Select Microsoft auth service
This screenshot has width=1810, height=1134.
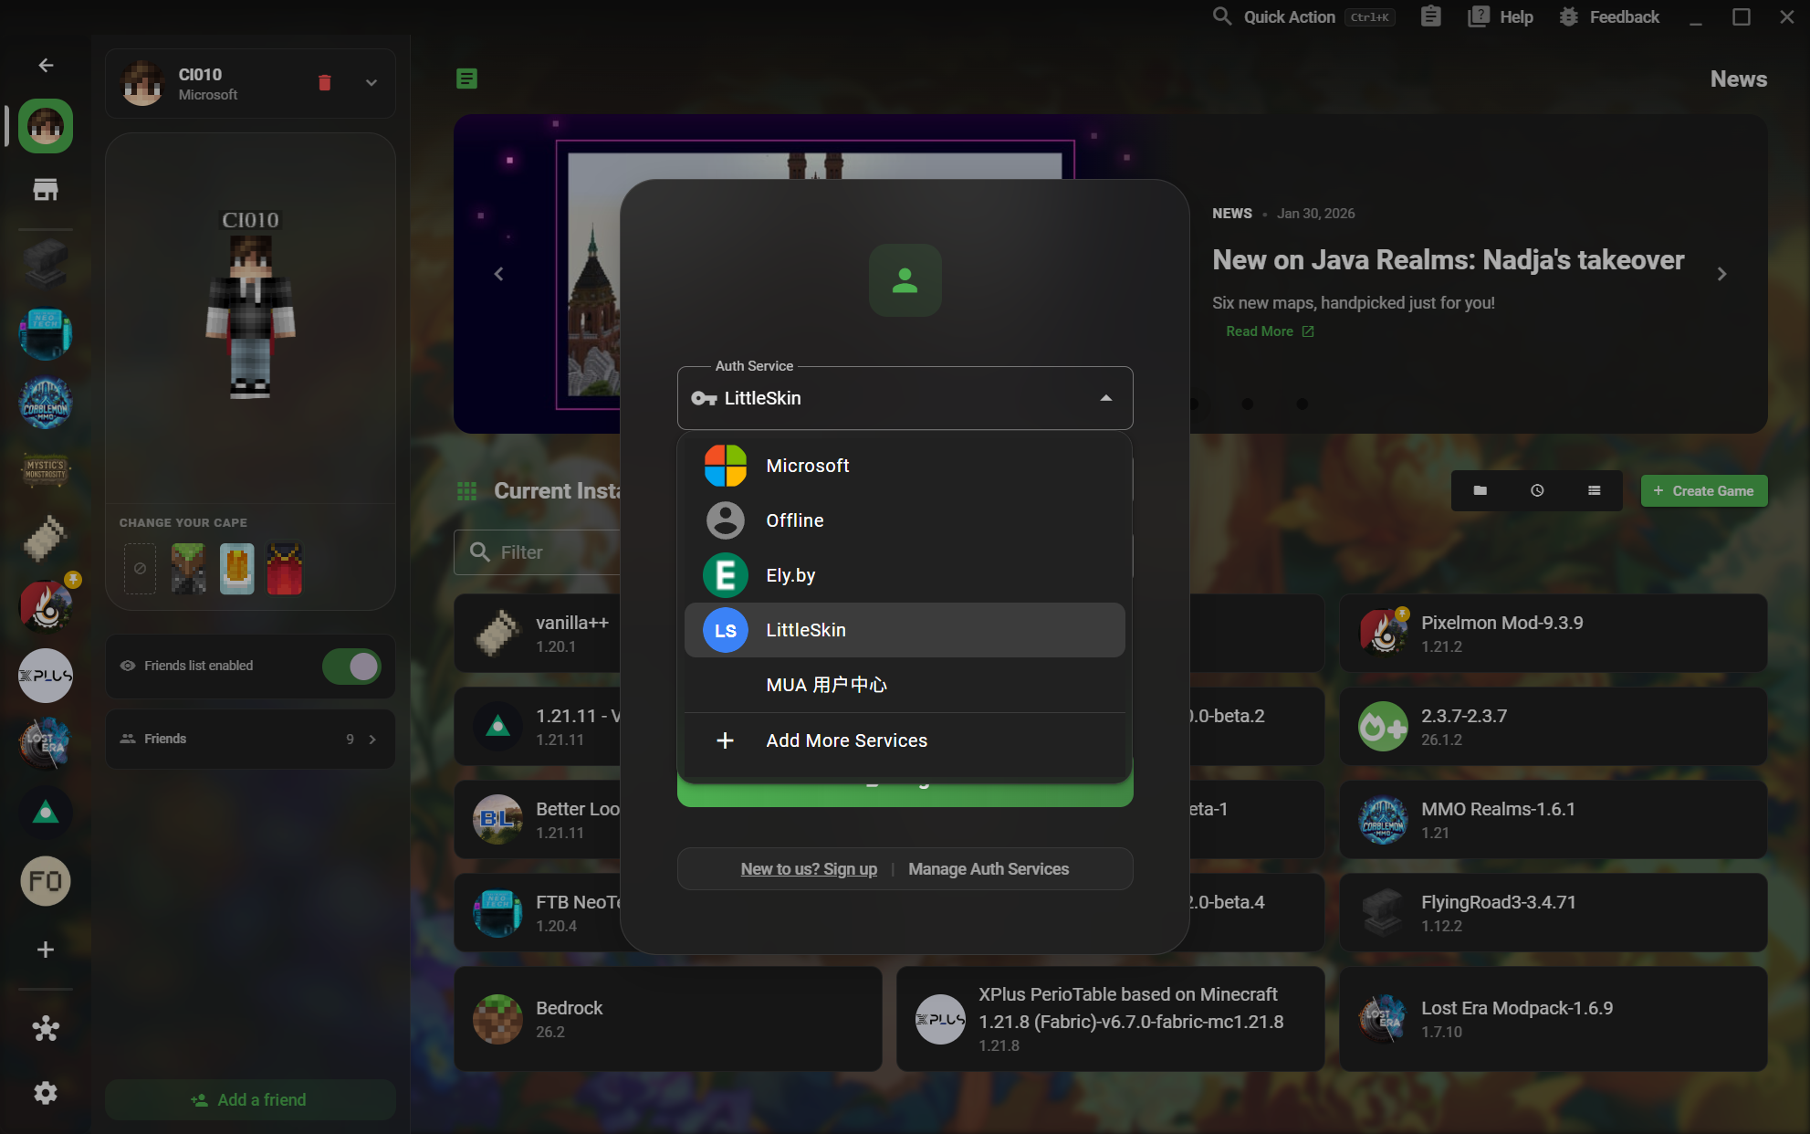click(905, 466)
